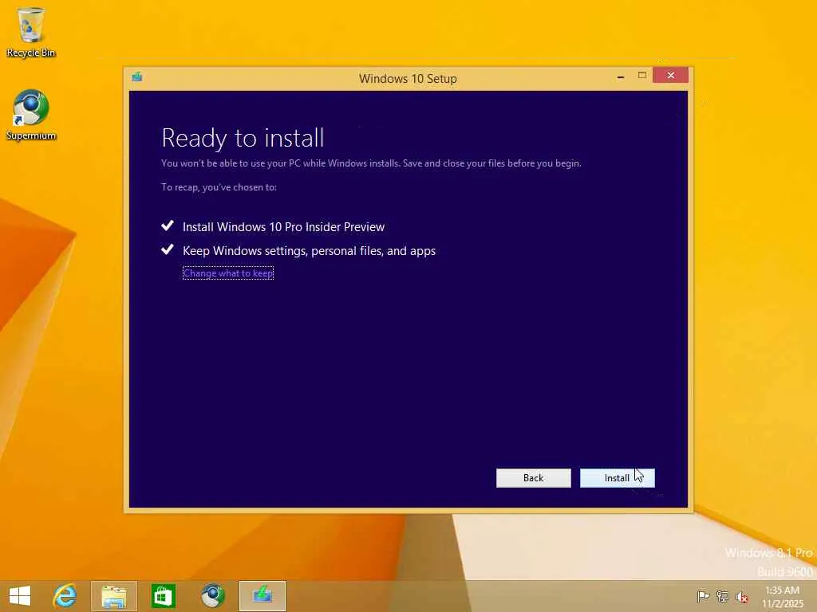Click the 'Windows 10 Setup' window title
This screenshot has height=612, width=817.
click(408, 79)
